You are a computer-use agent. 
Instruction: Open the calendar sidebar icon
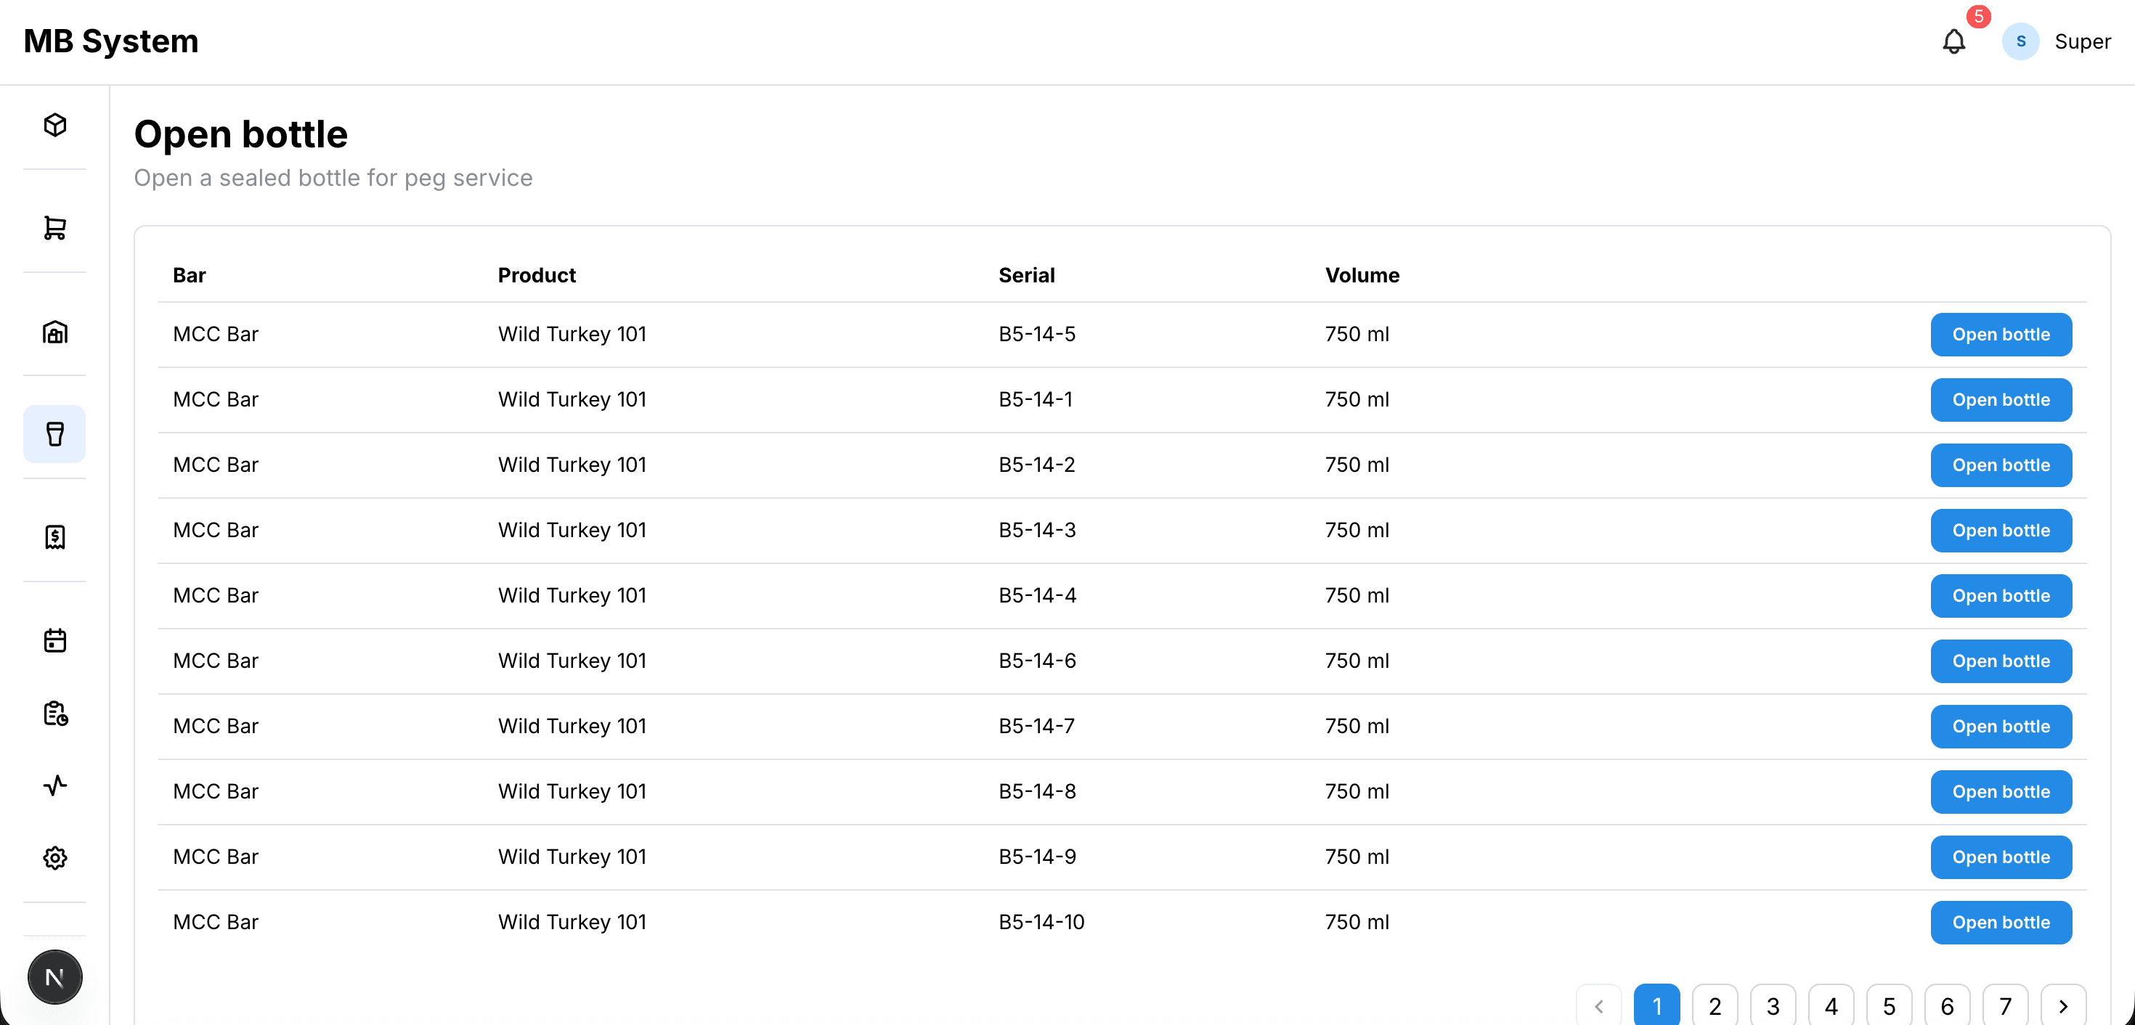tap(54, 640)
